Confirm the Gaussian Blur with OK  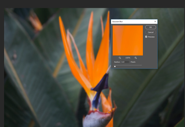[x=150, y=27]
